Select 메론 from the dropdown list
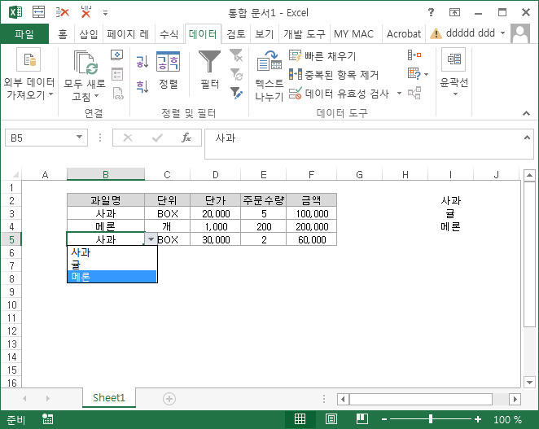The height and width of the screenshot is (429, 539). (x=112, y=277)
